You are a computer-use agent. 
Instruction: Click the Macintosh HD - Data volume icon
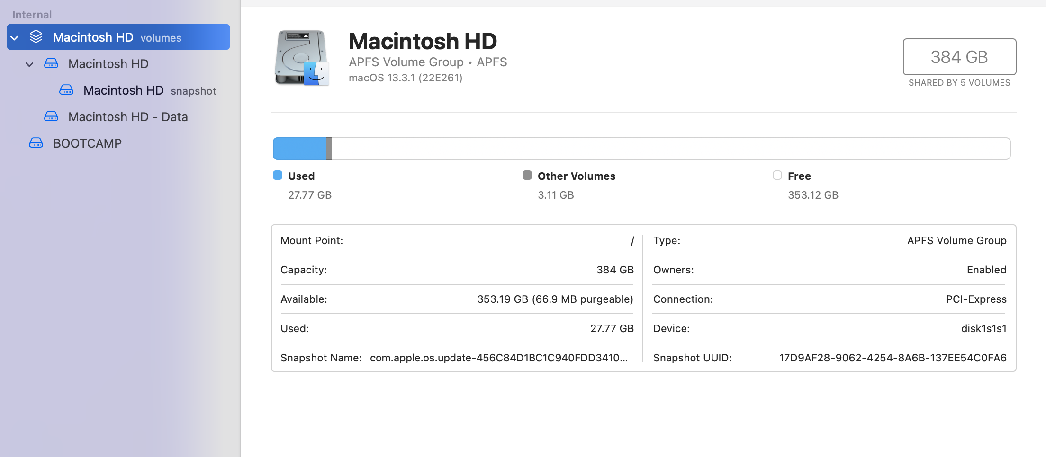click(51, 116)
